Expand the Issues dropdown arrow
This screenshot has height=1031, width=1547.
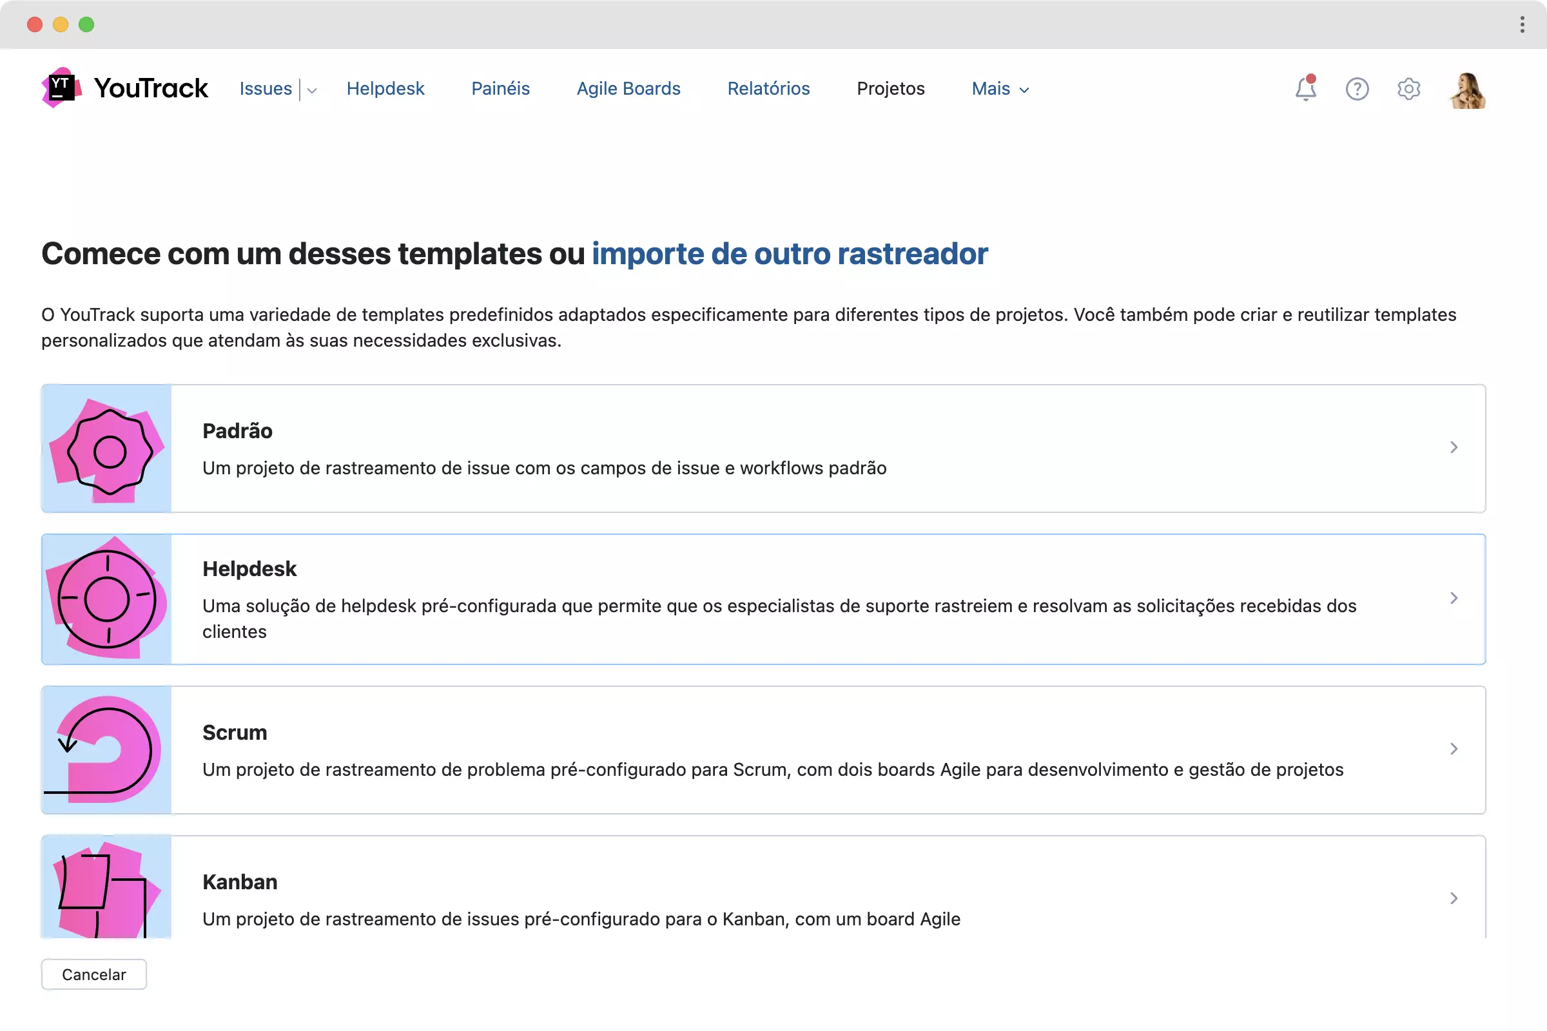312,90
